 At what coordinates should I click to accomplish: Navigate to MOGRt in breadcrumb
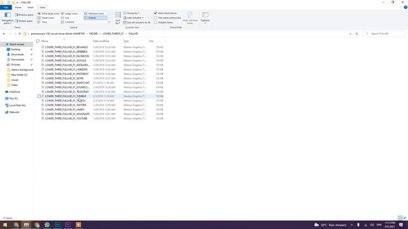pos(94,34)
